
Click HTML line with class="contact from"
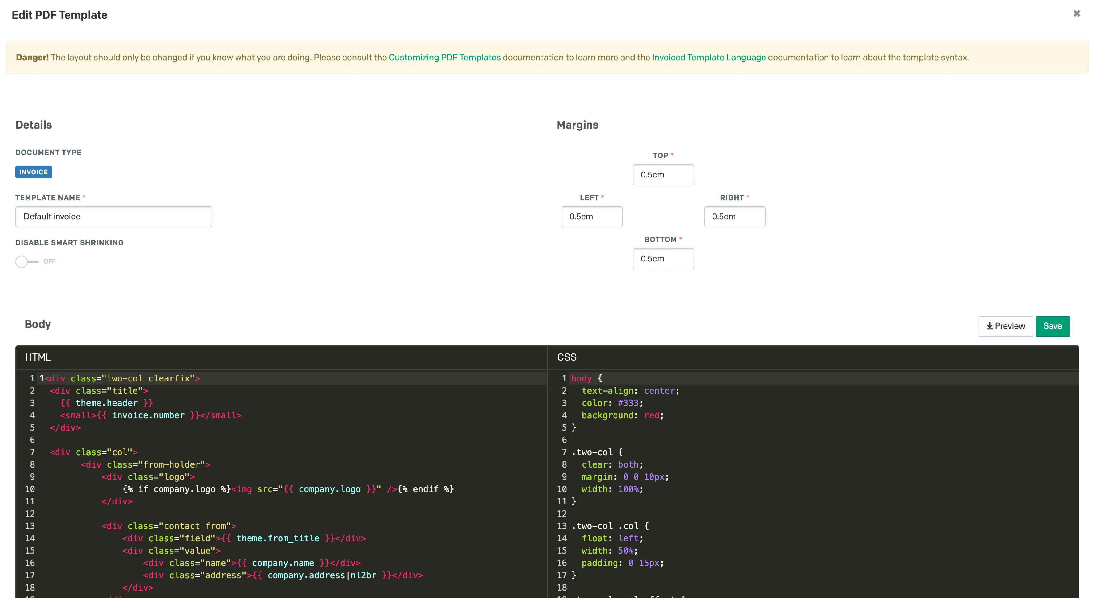point(169,526)
